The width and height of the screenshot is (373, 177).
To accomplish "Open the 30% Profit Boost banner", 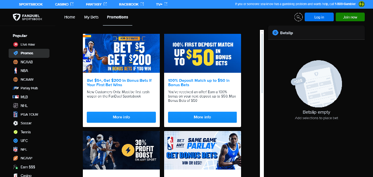I will click(121, 150).
